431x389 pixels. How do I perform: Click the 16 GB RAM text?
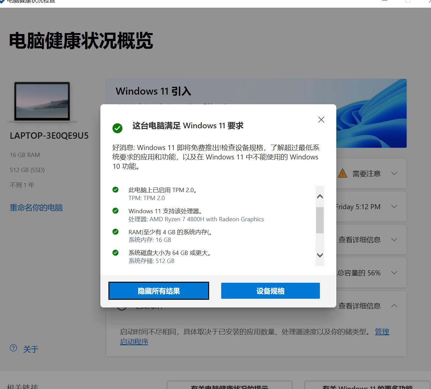click(25, 155)
